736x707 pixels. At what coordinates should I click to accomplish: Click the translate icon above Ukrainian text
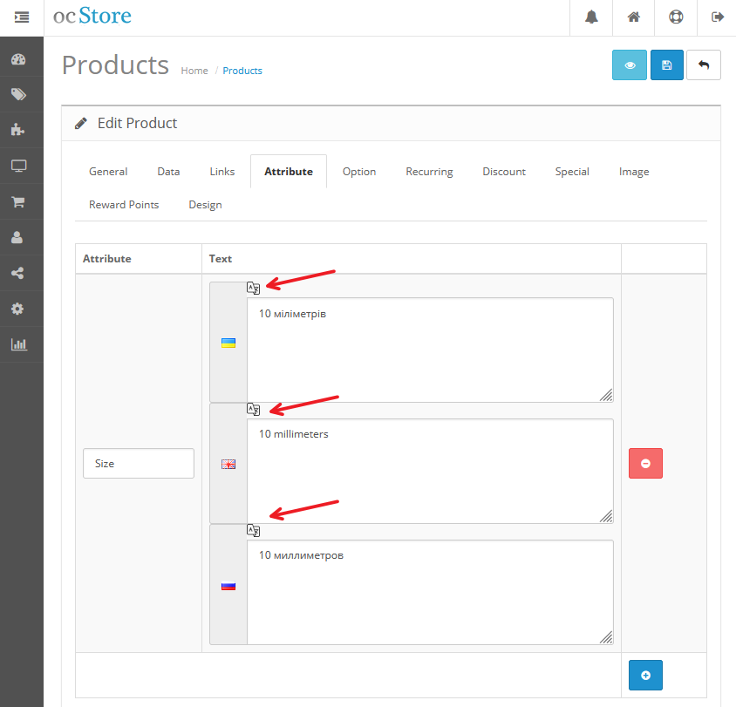click(253, 288)
